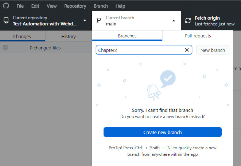The image size is (241, 166).
Task: Click the blue Create new branch button
Action: (x=163, y=132)
